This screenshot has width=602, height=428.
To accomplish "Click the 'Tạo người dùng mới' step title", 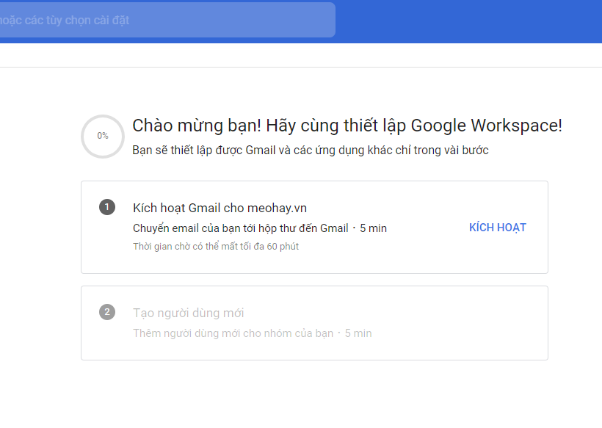I will coord(188,313).
